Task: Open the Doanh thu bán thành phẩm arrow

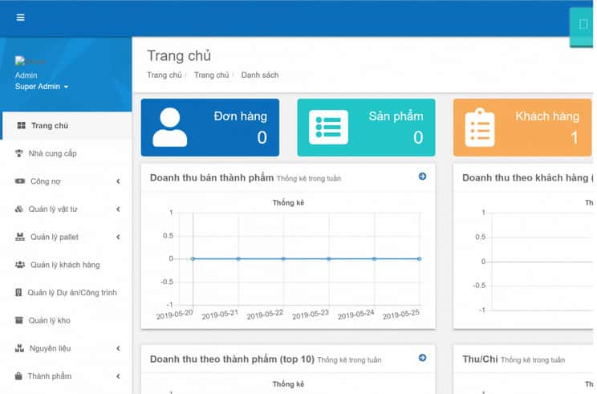Action: [x=422, y=177]
